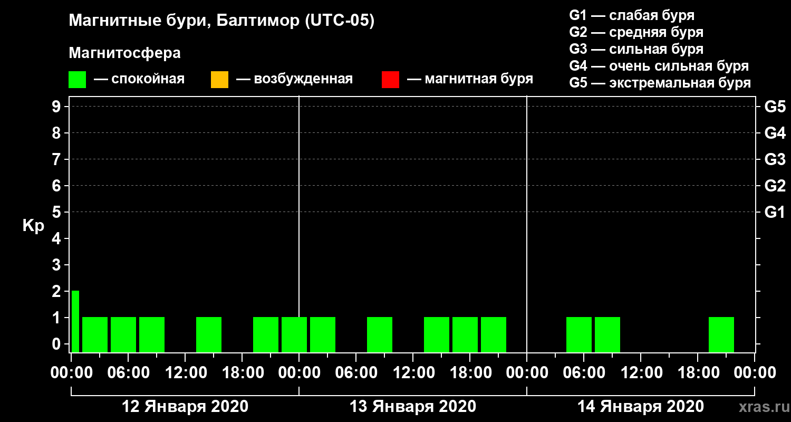Click the date label '12 Января 2020'
Viewport: 791px width, 422px height.
coord(185,407)
